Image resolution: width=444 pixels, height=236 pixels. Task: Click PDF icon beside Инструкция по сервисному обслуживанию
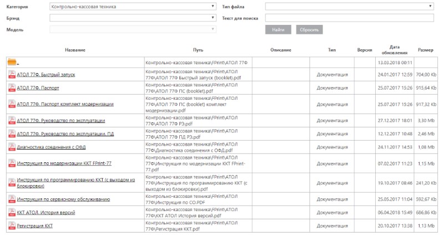coord(11,199)
